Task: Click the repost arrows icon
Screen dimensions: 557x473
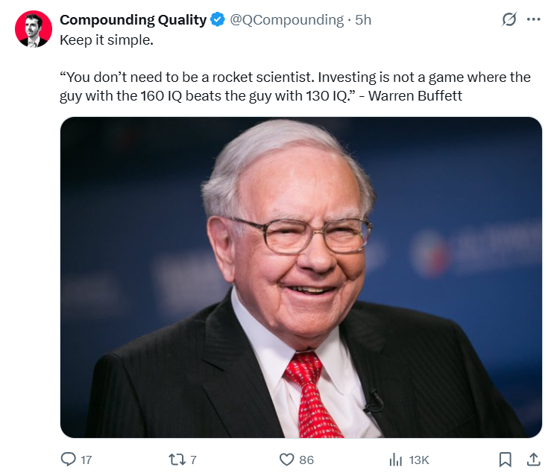Action: pyautogui.click(x=177, y=460)
